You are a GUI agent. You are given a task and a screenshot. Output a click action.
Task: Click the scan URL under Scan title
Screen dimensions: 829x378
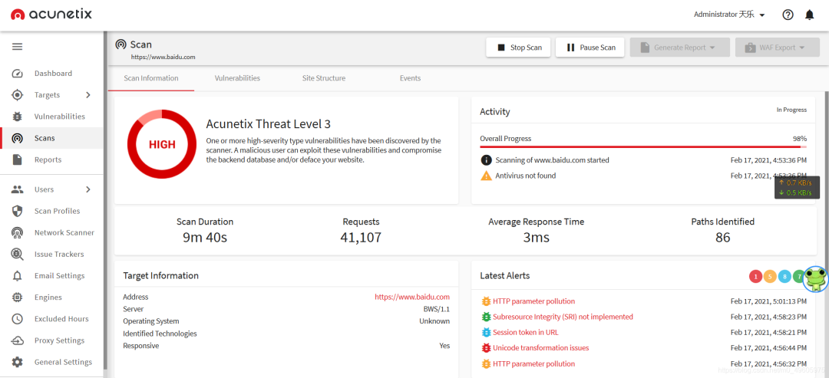point(163,57)
